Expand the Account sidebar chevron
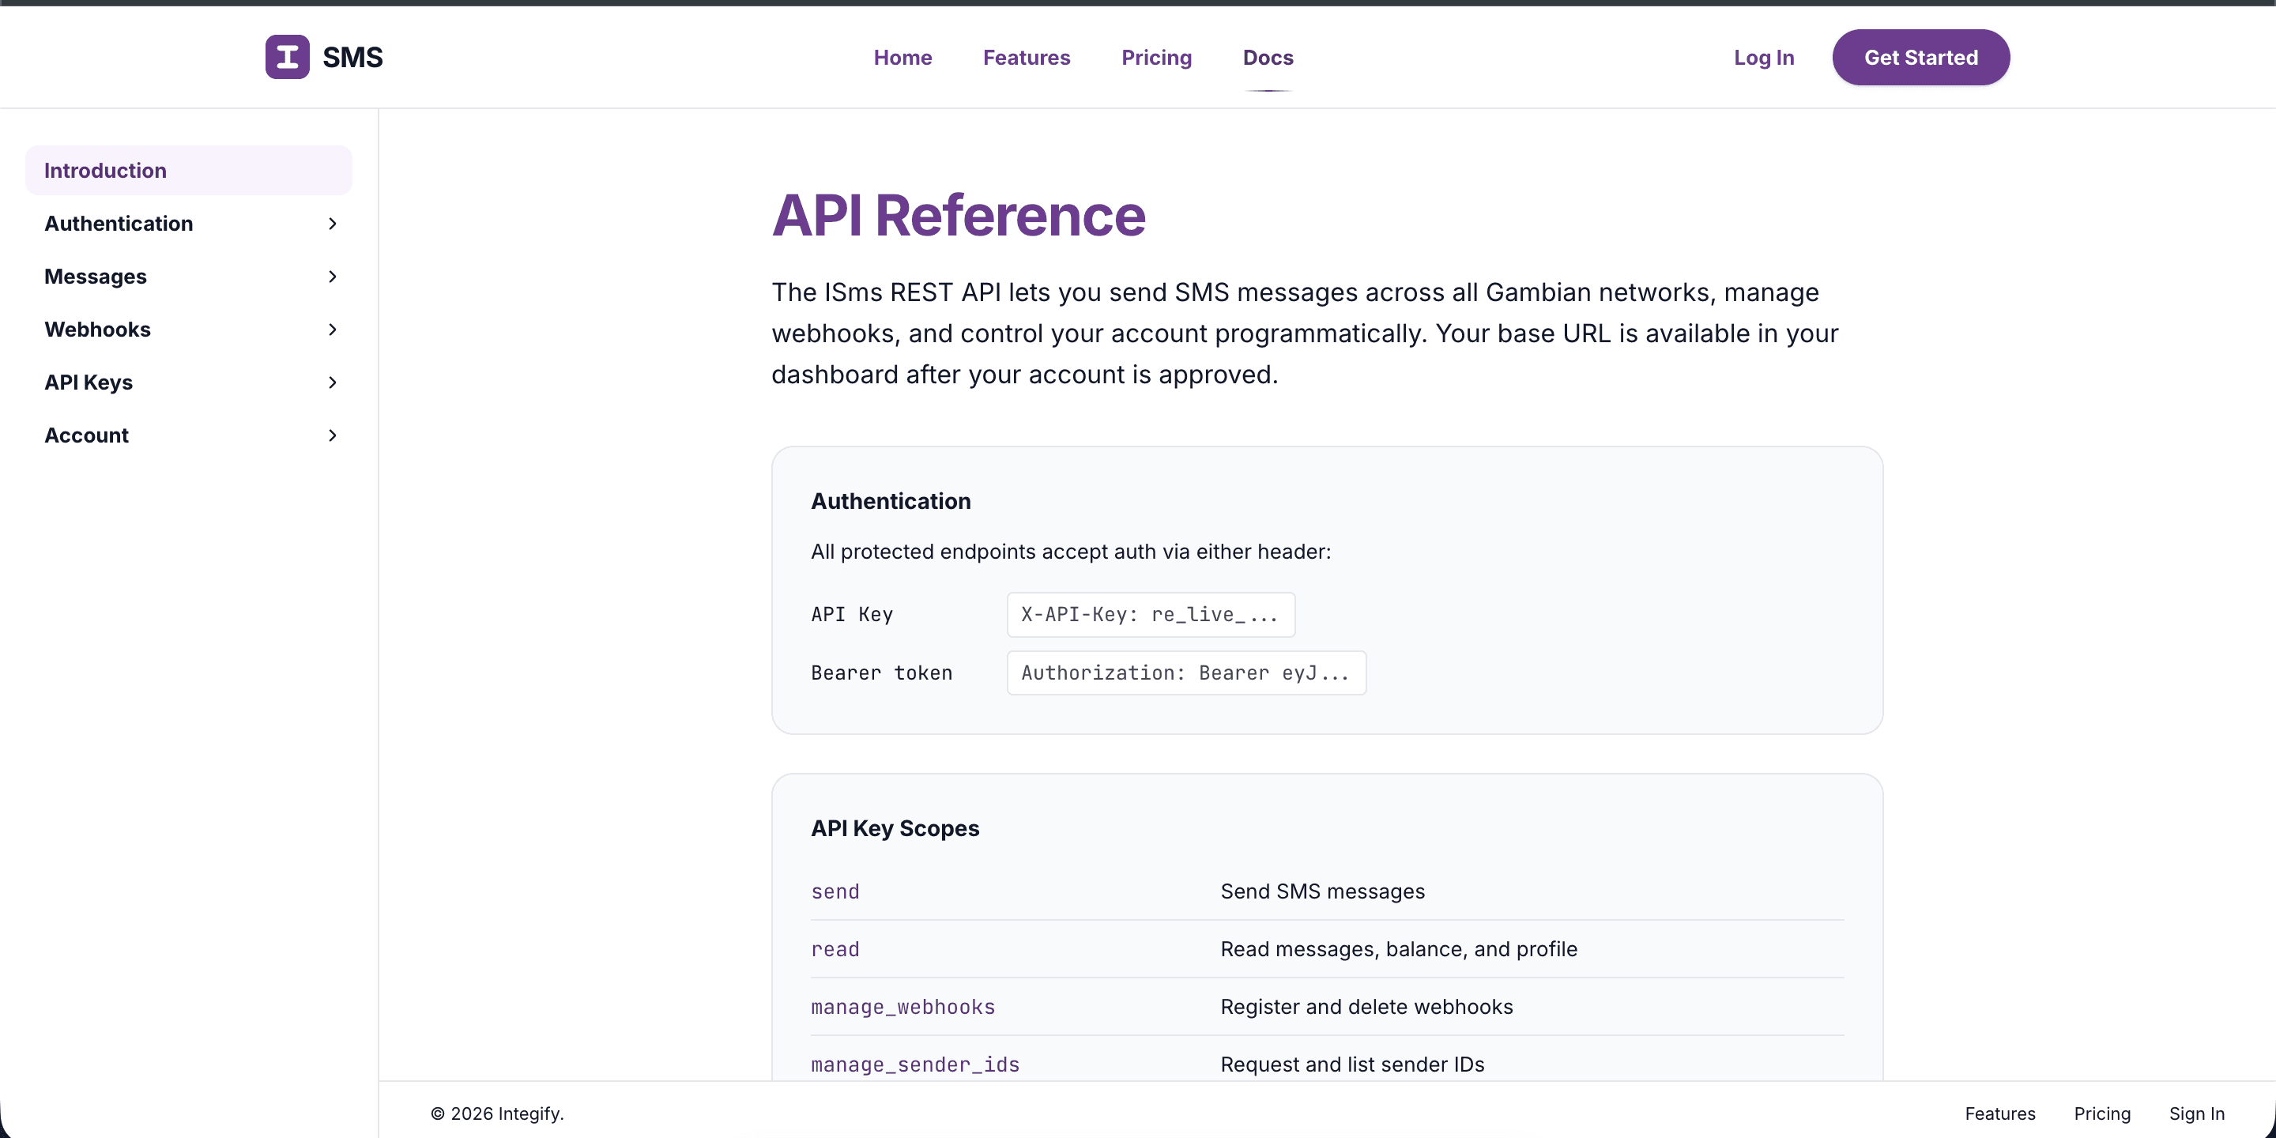The width and height of the screenshot is (2276, 1138). point(332,435)
